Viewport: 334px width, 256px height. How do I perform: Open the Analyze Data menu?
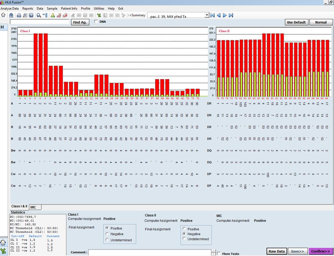pyautogui.click(x=9, y=9)
